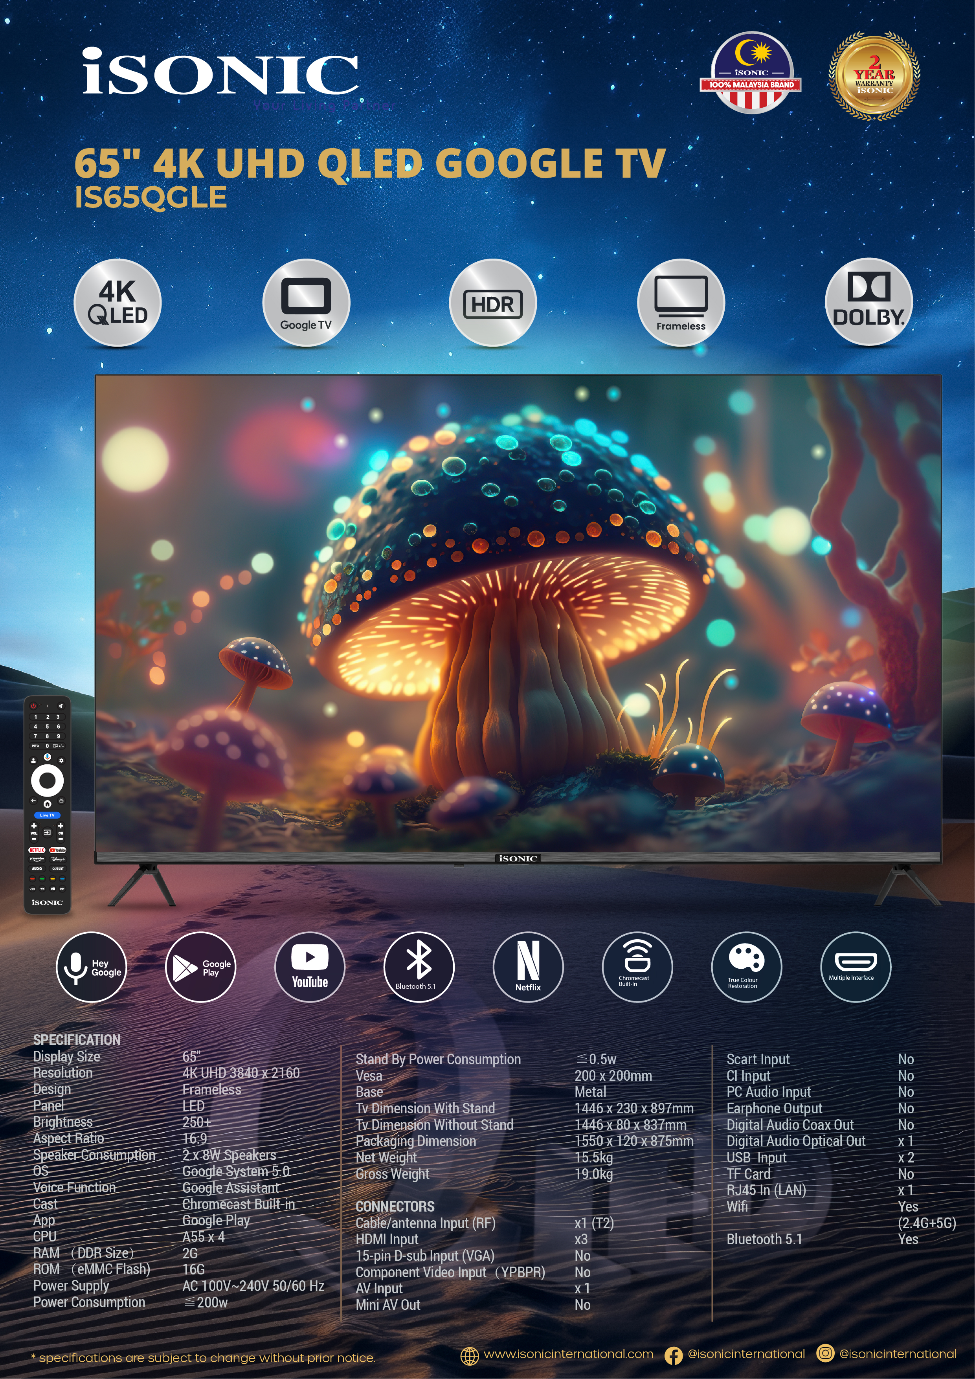Click the small iSONIC logo on TV bezel
The image size is (975, 1379).
518,858
